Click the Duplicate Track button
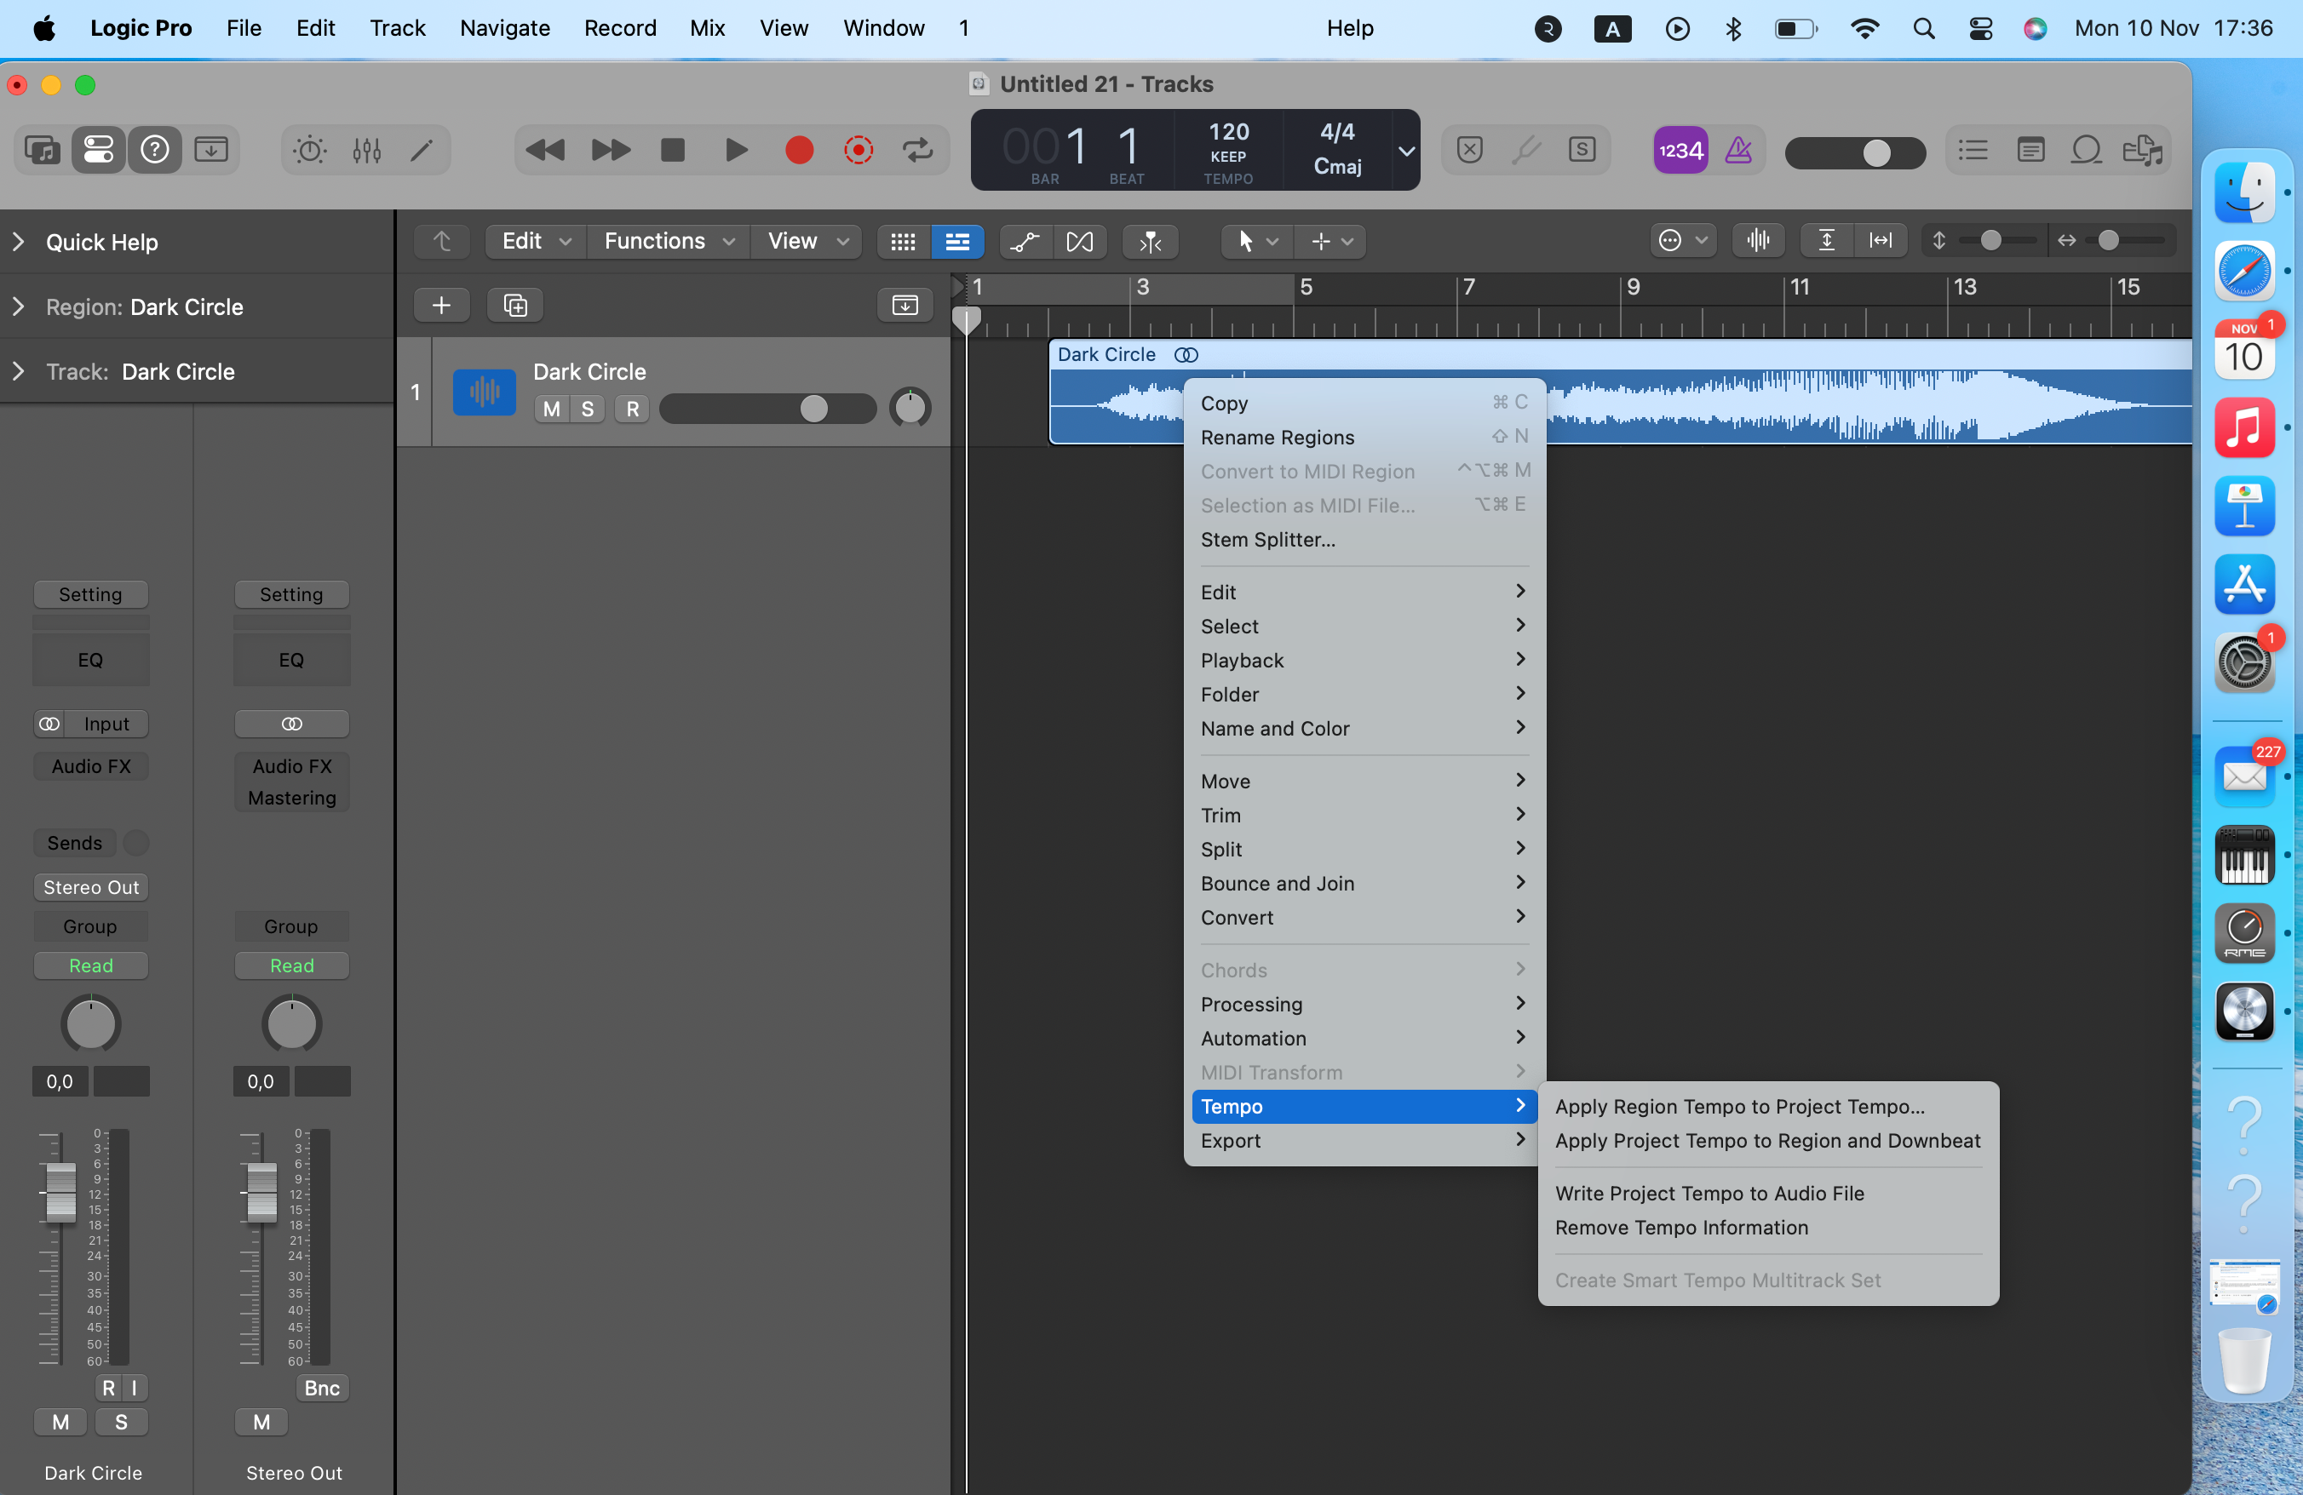This screenshot has width=2303, height=1495. click(514, 306)
